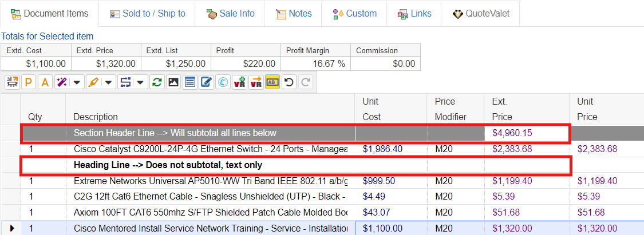The width and height of the screenshot is (644, 235).
Task: Click the VR icon with green plus
Action: 239,82
